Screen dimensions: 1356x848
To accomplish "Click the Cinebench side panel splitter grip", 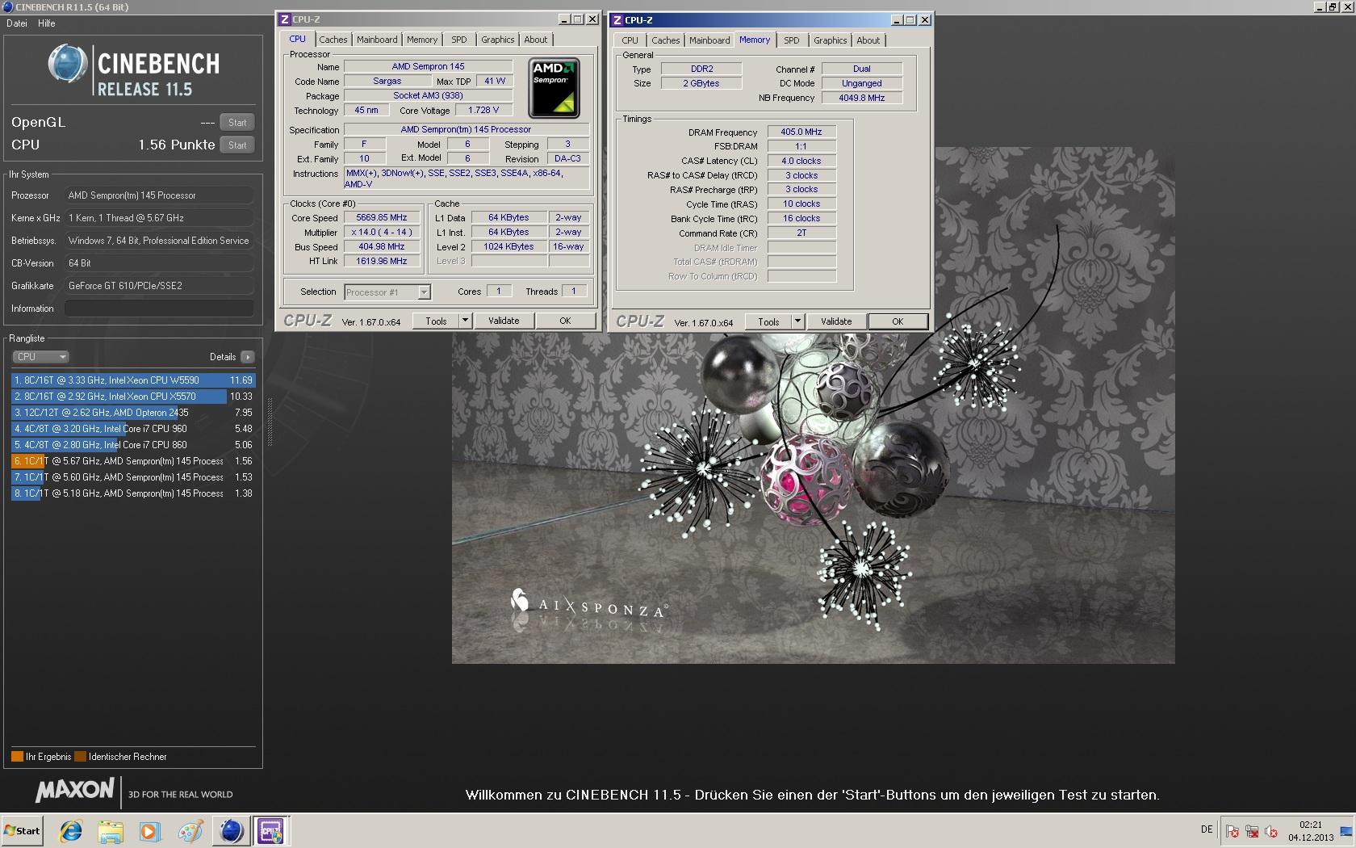I will (x=270, y=422).
